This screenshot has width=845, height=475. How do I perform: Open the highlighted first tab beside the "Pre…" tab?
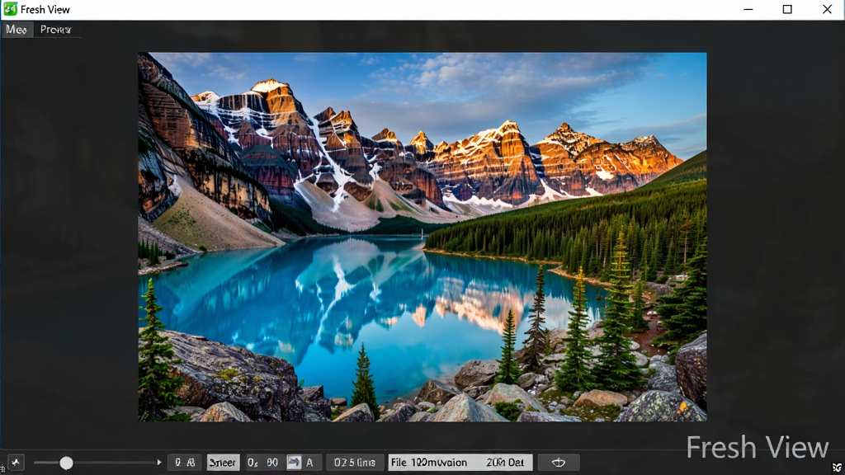17,30
